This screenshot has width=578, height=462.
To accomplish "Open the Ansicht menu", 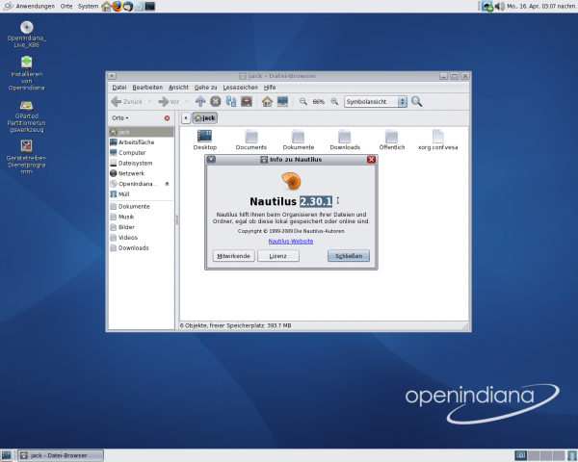I will coord(178,88).
